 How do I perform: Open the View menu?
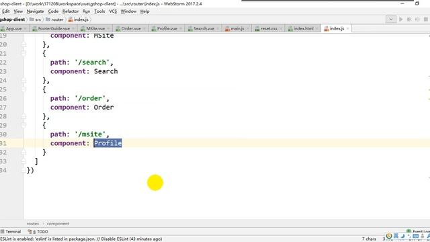(x=18, y=11)
